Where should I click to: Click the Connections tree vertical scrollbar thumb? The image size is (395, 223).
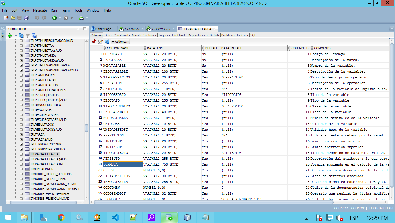[86, 128]
